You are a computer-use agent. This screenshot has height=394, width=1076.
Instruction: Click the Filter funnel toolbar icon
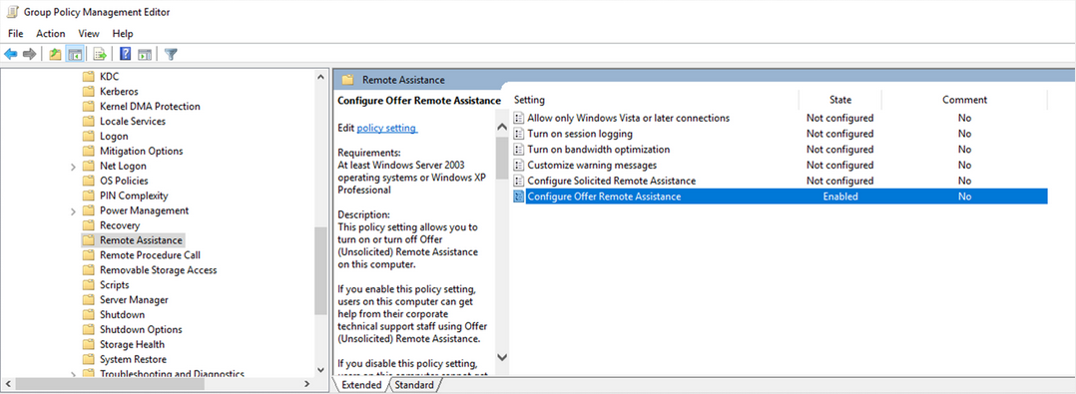click(171, 54)
